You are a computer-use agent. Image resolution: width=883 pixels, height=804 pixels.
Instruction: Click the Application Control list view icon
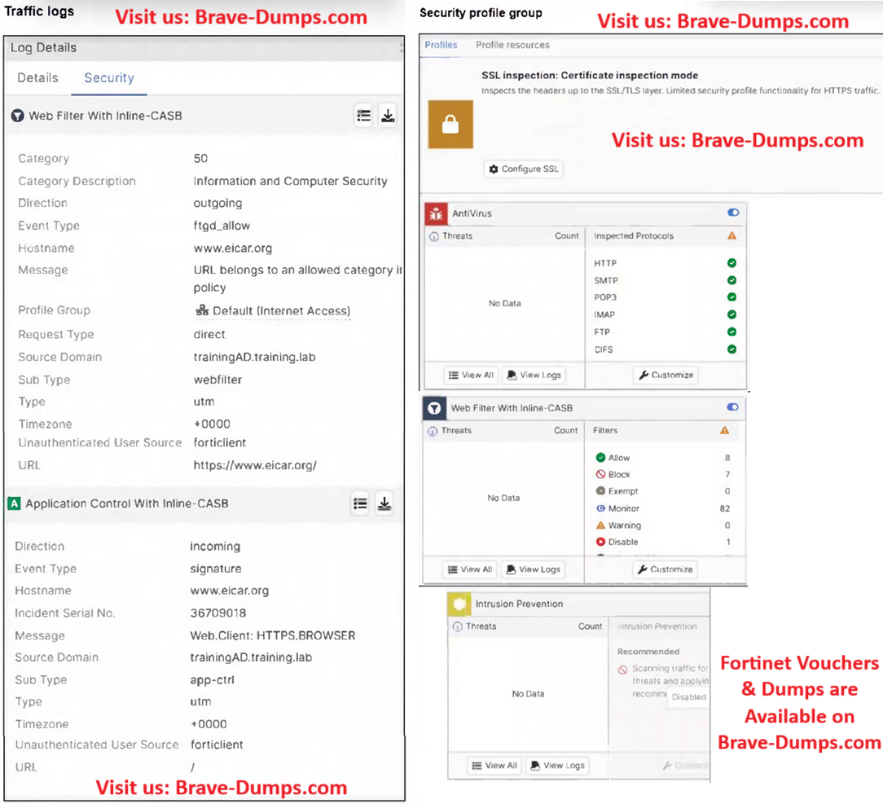click(360, 504)
